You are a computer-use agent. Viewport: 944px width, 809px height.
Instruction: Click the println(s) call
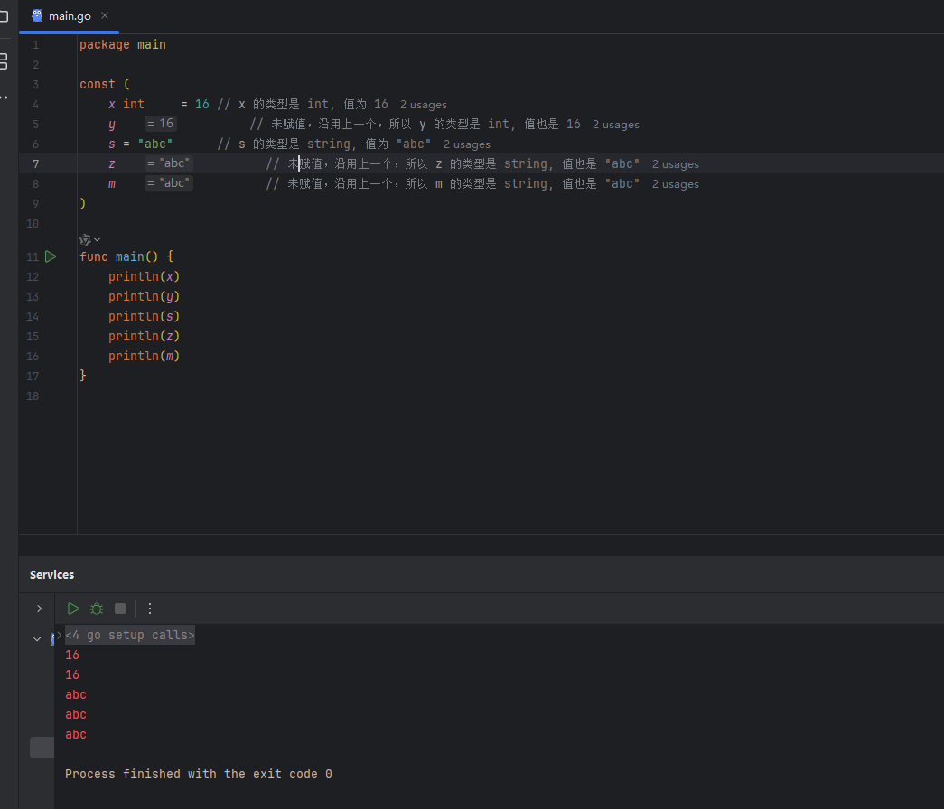144,316
